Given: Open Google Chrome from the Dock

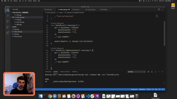Looking at the screenshot, I should [x=50, y=96].
